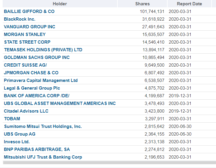Screen dimensions: 216x168
Task: Open BAILLIE GIFFORD & CO holder link
Action: click(29, 11)
